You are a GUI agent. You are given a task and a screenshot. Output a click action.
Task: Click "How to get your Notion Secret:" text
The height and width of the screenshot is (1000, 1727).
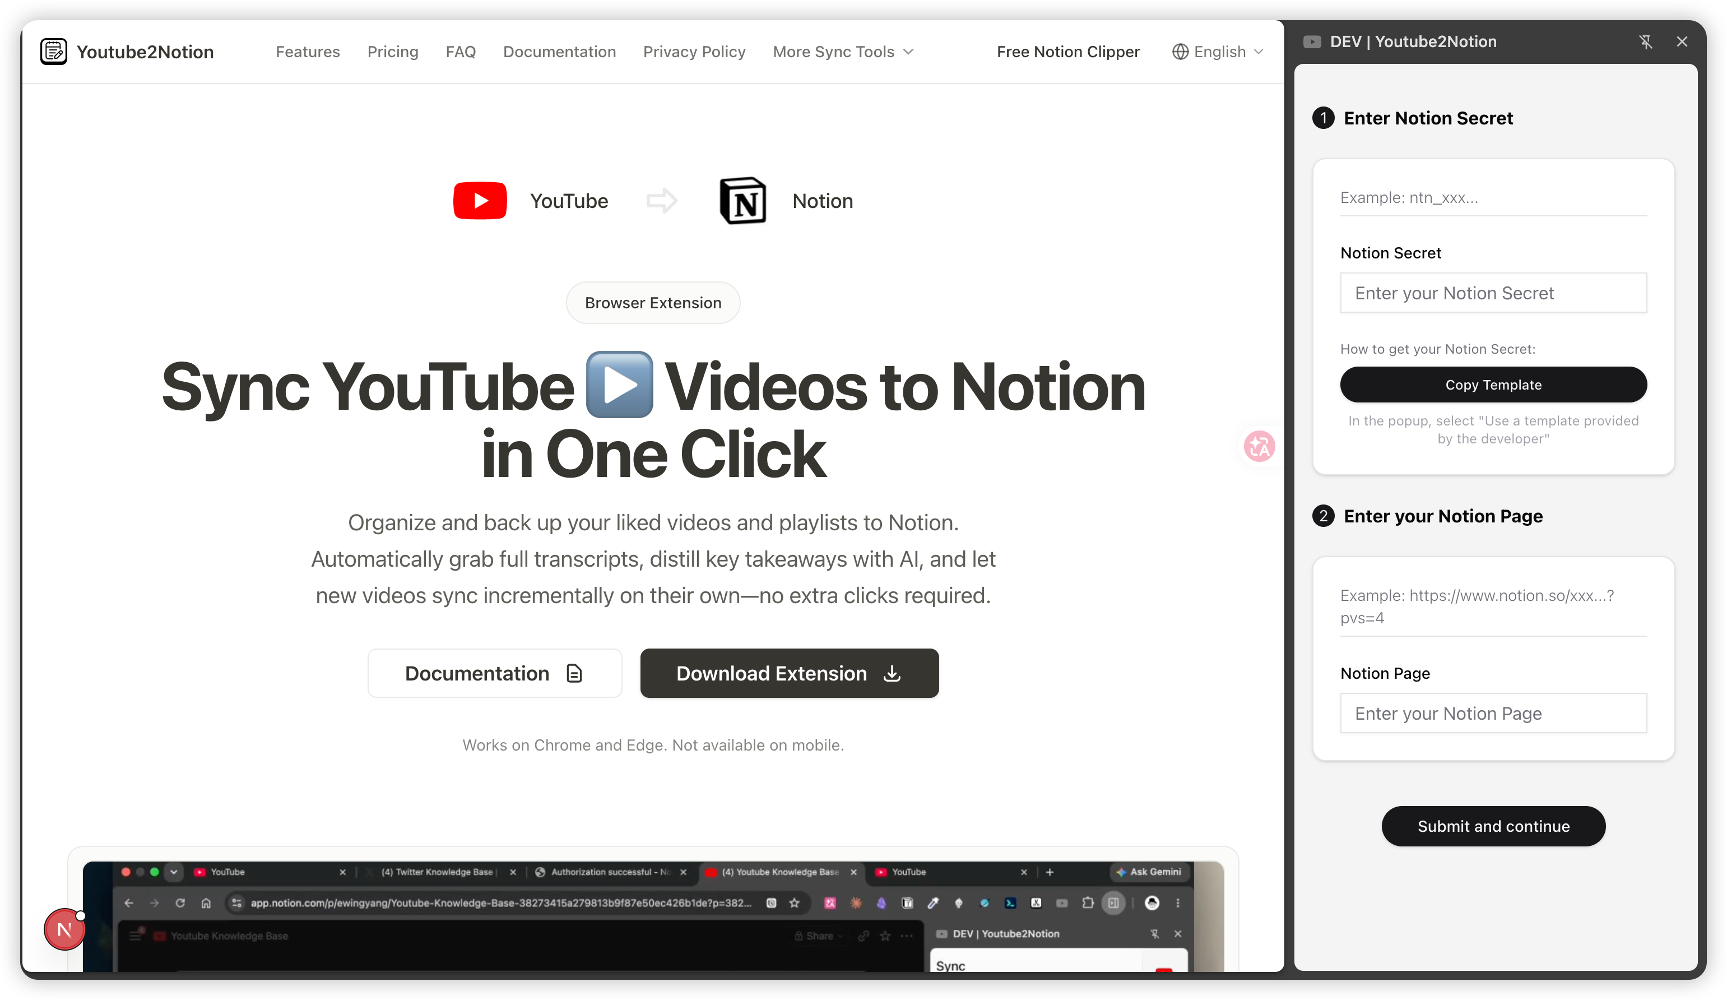1438,349
